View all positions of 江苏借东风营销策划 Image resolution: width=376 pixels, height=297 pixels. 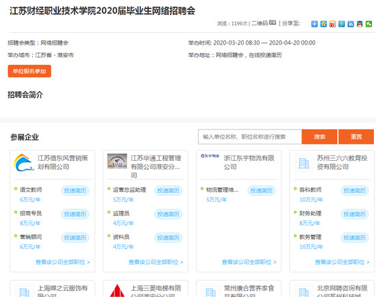tap(63, 262)
